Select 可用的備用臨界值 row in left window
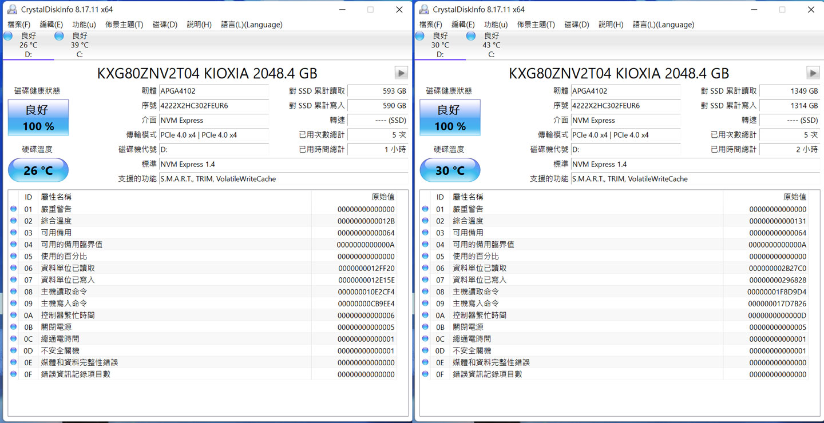 [x=203, y=245]
